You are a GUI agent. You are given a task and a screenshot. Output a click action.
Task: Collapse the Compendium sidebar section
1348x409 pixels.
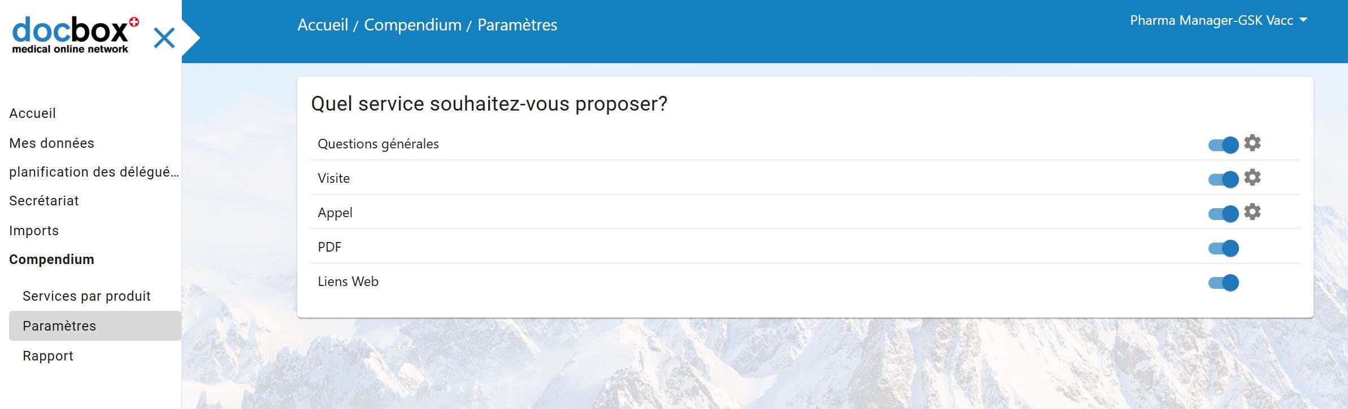[51, 260]
